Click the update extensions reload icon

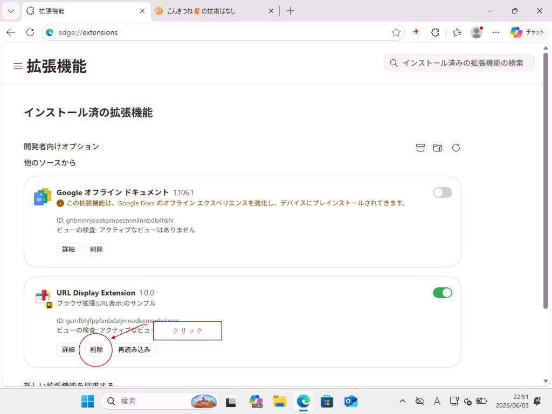click(456, 148)
